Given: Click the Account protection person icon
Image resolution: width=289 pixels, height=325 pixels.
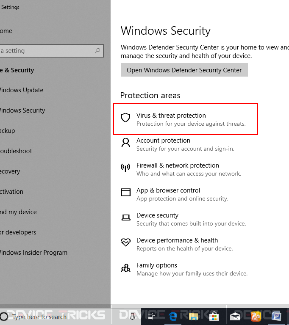Looking at the screenshot, I should coord(125,143).
